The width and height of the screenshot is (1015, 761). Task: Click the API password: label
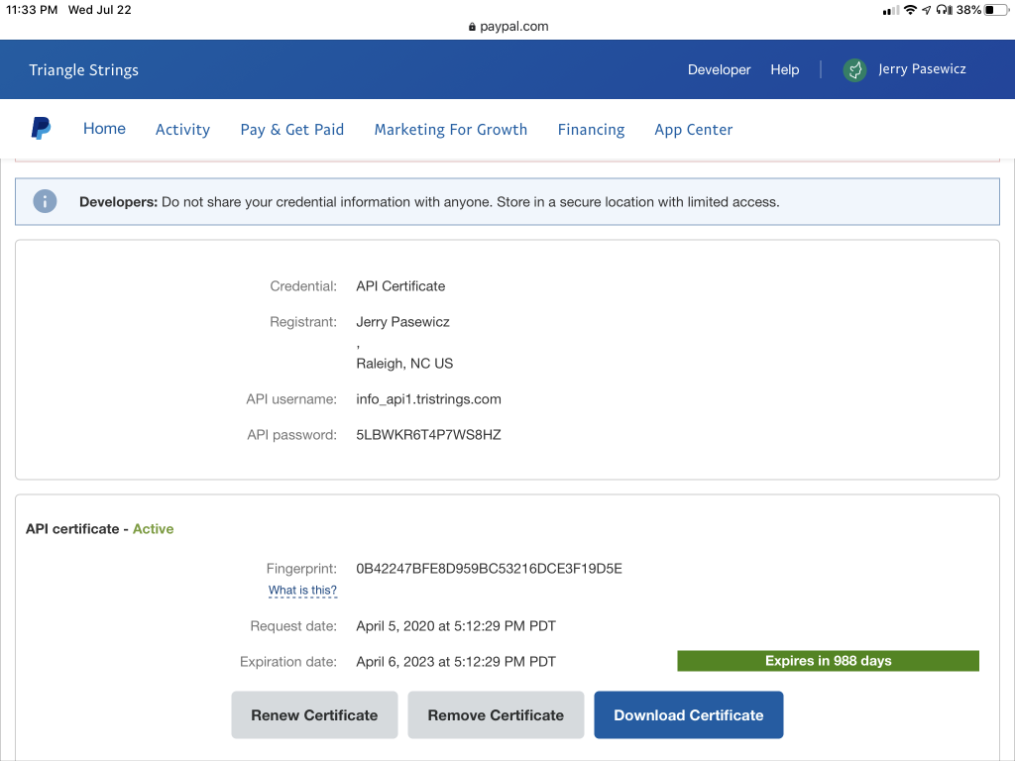click(x=292, y=435)
